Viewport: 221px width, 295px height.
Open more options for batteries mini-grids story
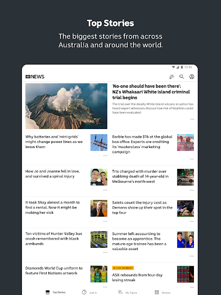point(105,156)
